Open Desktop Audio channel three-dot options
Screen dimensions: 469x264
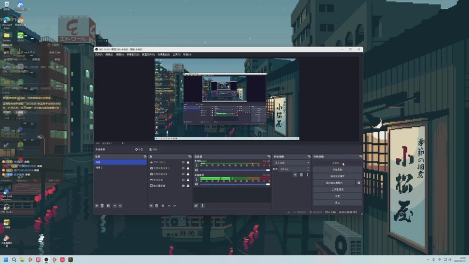pyautogui.click(x=196, y=179)
